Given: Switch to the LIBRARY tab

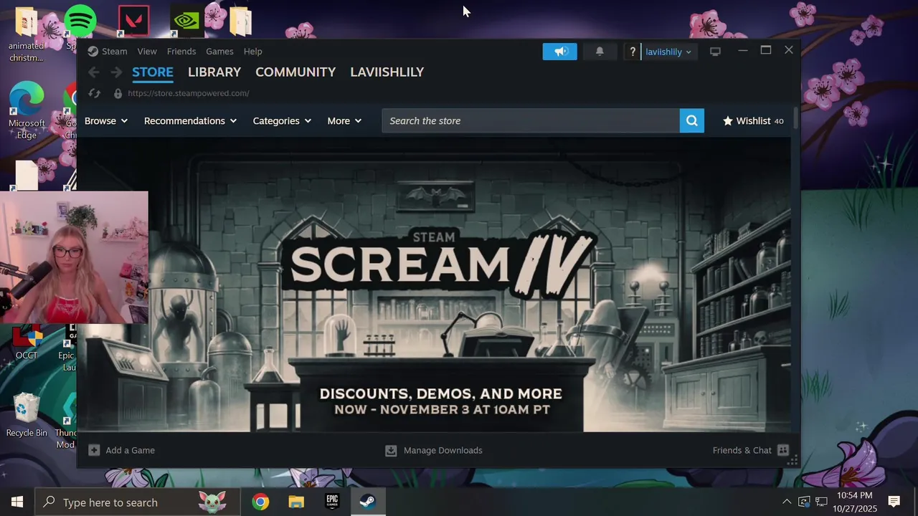Looking at the screenshot, I should [x=214, y=72].
